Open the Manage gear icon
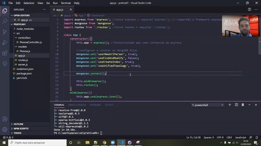The height and width of the screenshot is (146, 261). [4, 129]
